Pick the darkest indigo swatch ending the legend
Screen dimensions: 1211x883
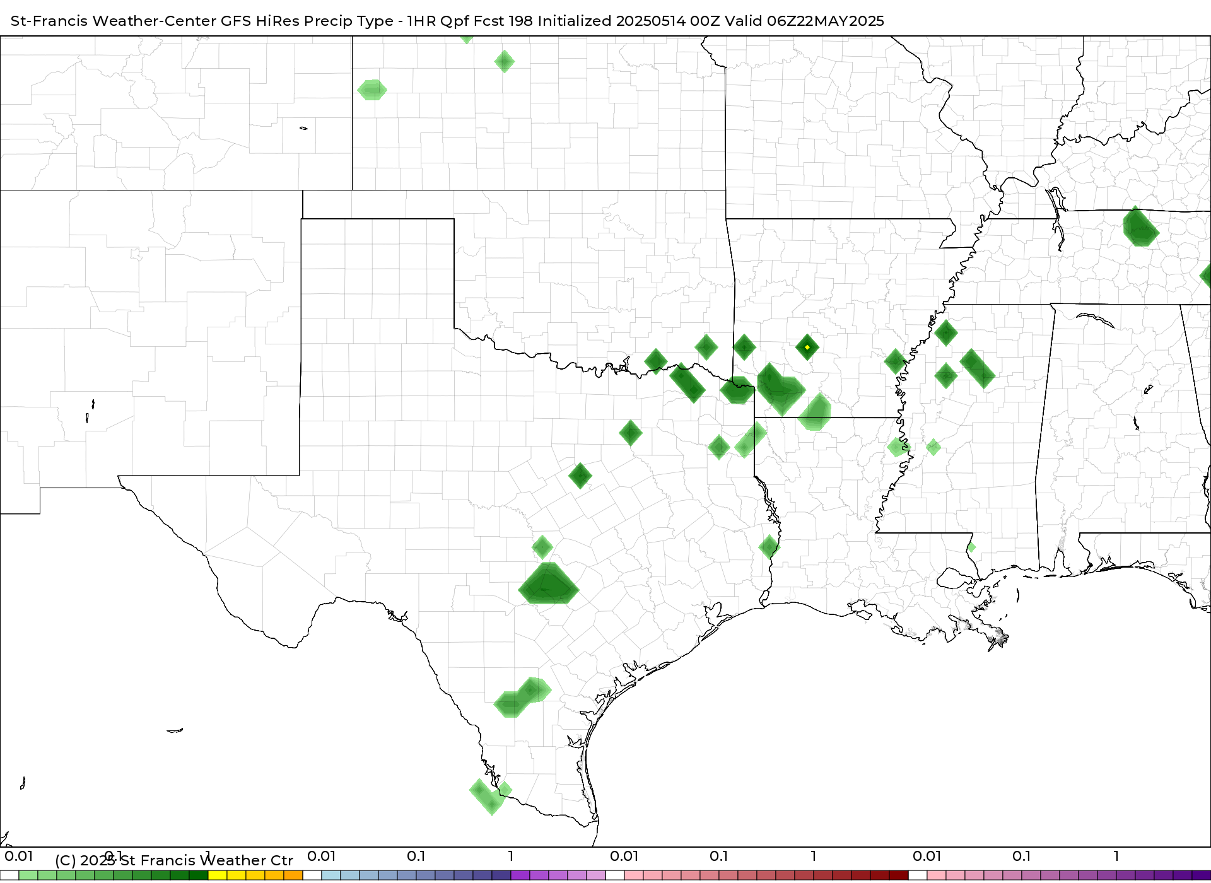click(1201, 875)
